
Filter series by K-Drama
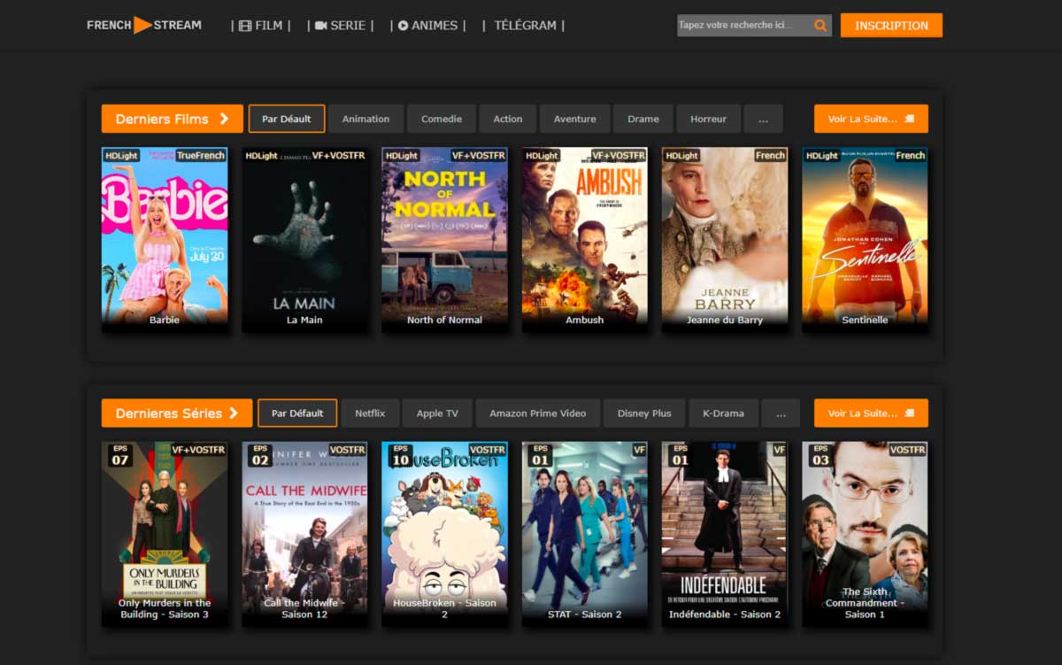coord(723,413)
